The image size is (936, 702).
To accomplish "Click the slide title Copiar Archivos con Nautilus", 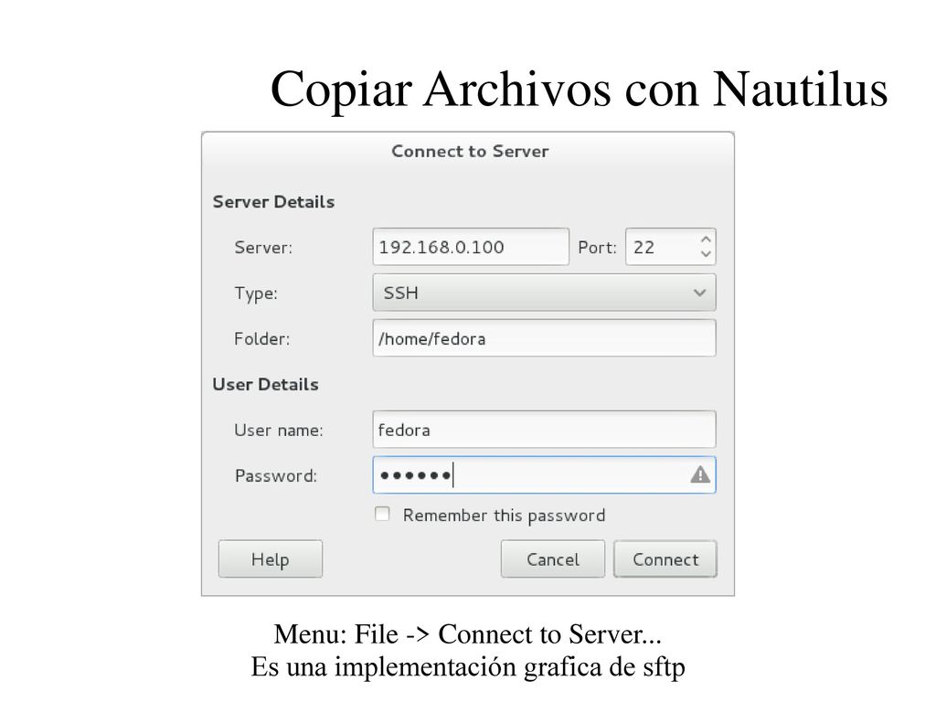I will tap(579, 89).
